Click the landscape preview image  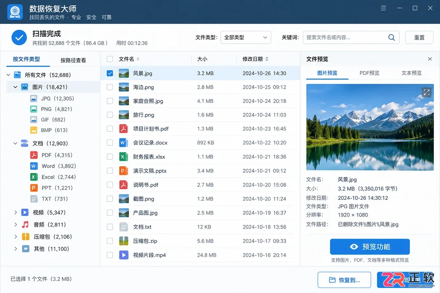point(370,127)
